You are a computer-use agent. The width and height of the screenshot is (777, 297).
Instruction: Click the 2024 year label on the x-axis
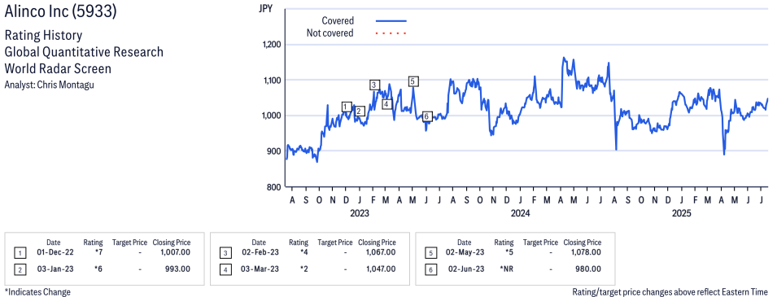click(x=521, y=214)
